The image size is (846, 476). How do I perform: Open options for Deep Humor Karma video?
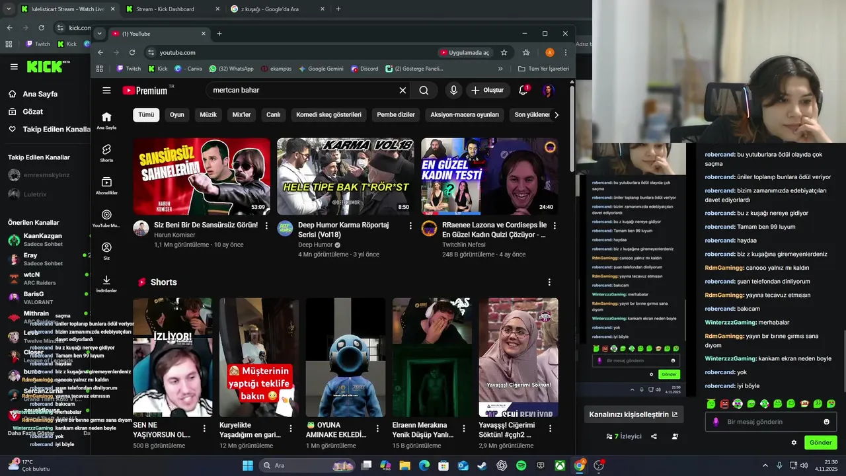point(410,225)
